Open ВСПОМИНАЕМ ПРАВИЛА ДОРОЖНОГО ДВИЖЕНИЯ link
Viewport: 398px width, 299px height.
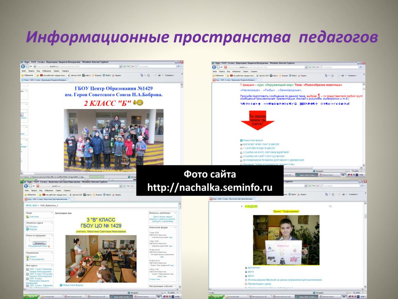pos(273,160)
